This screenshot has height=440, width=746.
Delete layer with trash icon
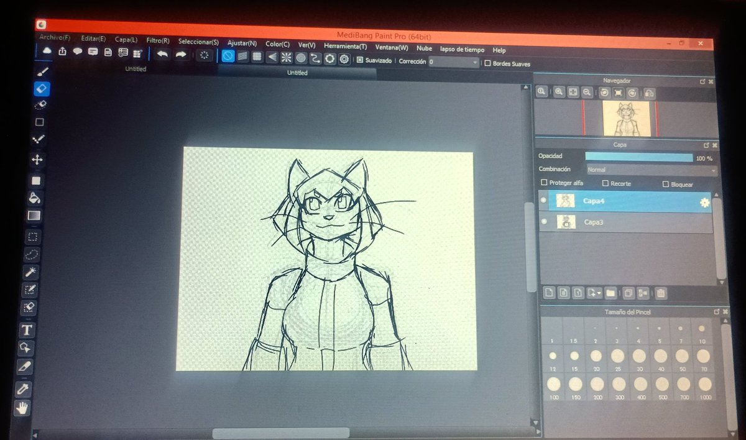tap(661, 293)
